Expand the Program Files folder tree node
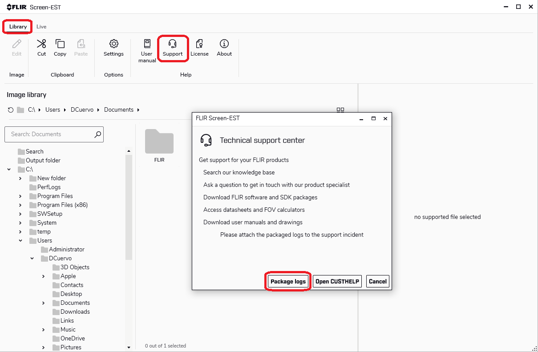 click(x=20, y=196)
